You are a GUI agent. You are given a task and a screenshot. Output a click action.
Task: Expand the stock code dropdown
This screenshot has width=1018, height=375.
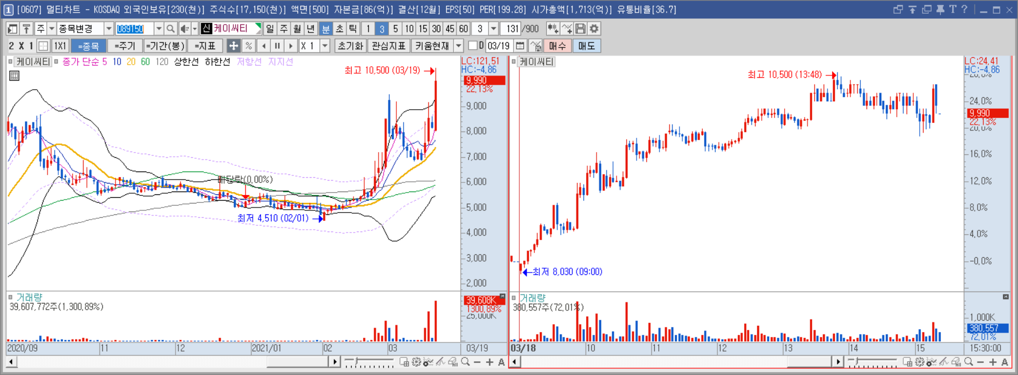pyautogui.click(x=158, y=29)
